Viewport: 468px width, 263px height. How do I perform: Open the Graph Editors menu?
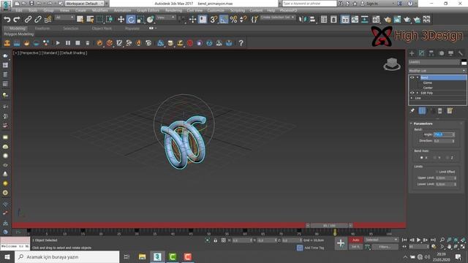click(148, 10)
